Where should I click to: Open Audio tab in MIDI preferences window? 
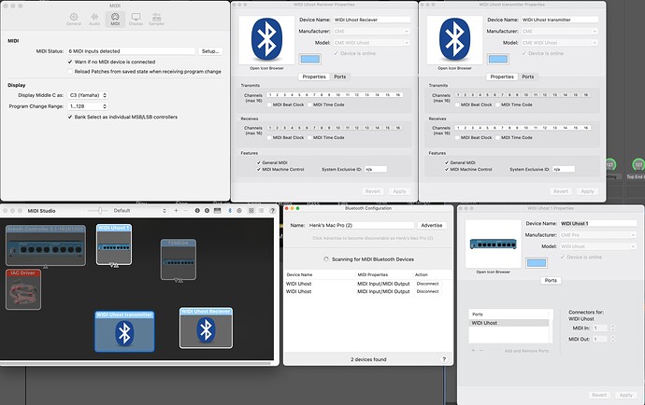pyautogui.click(x=94, y=19)
